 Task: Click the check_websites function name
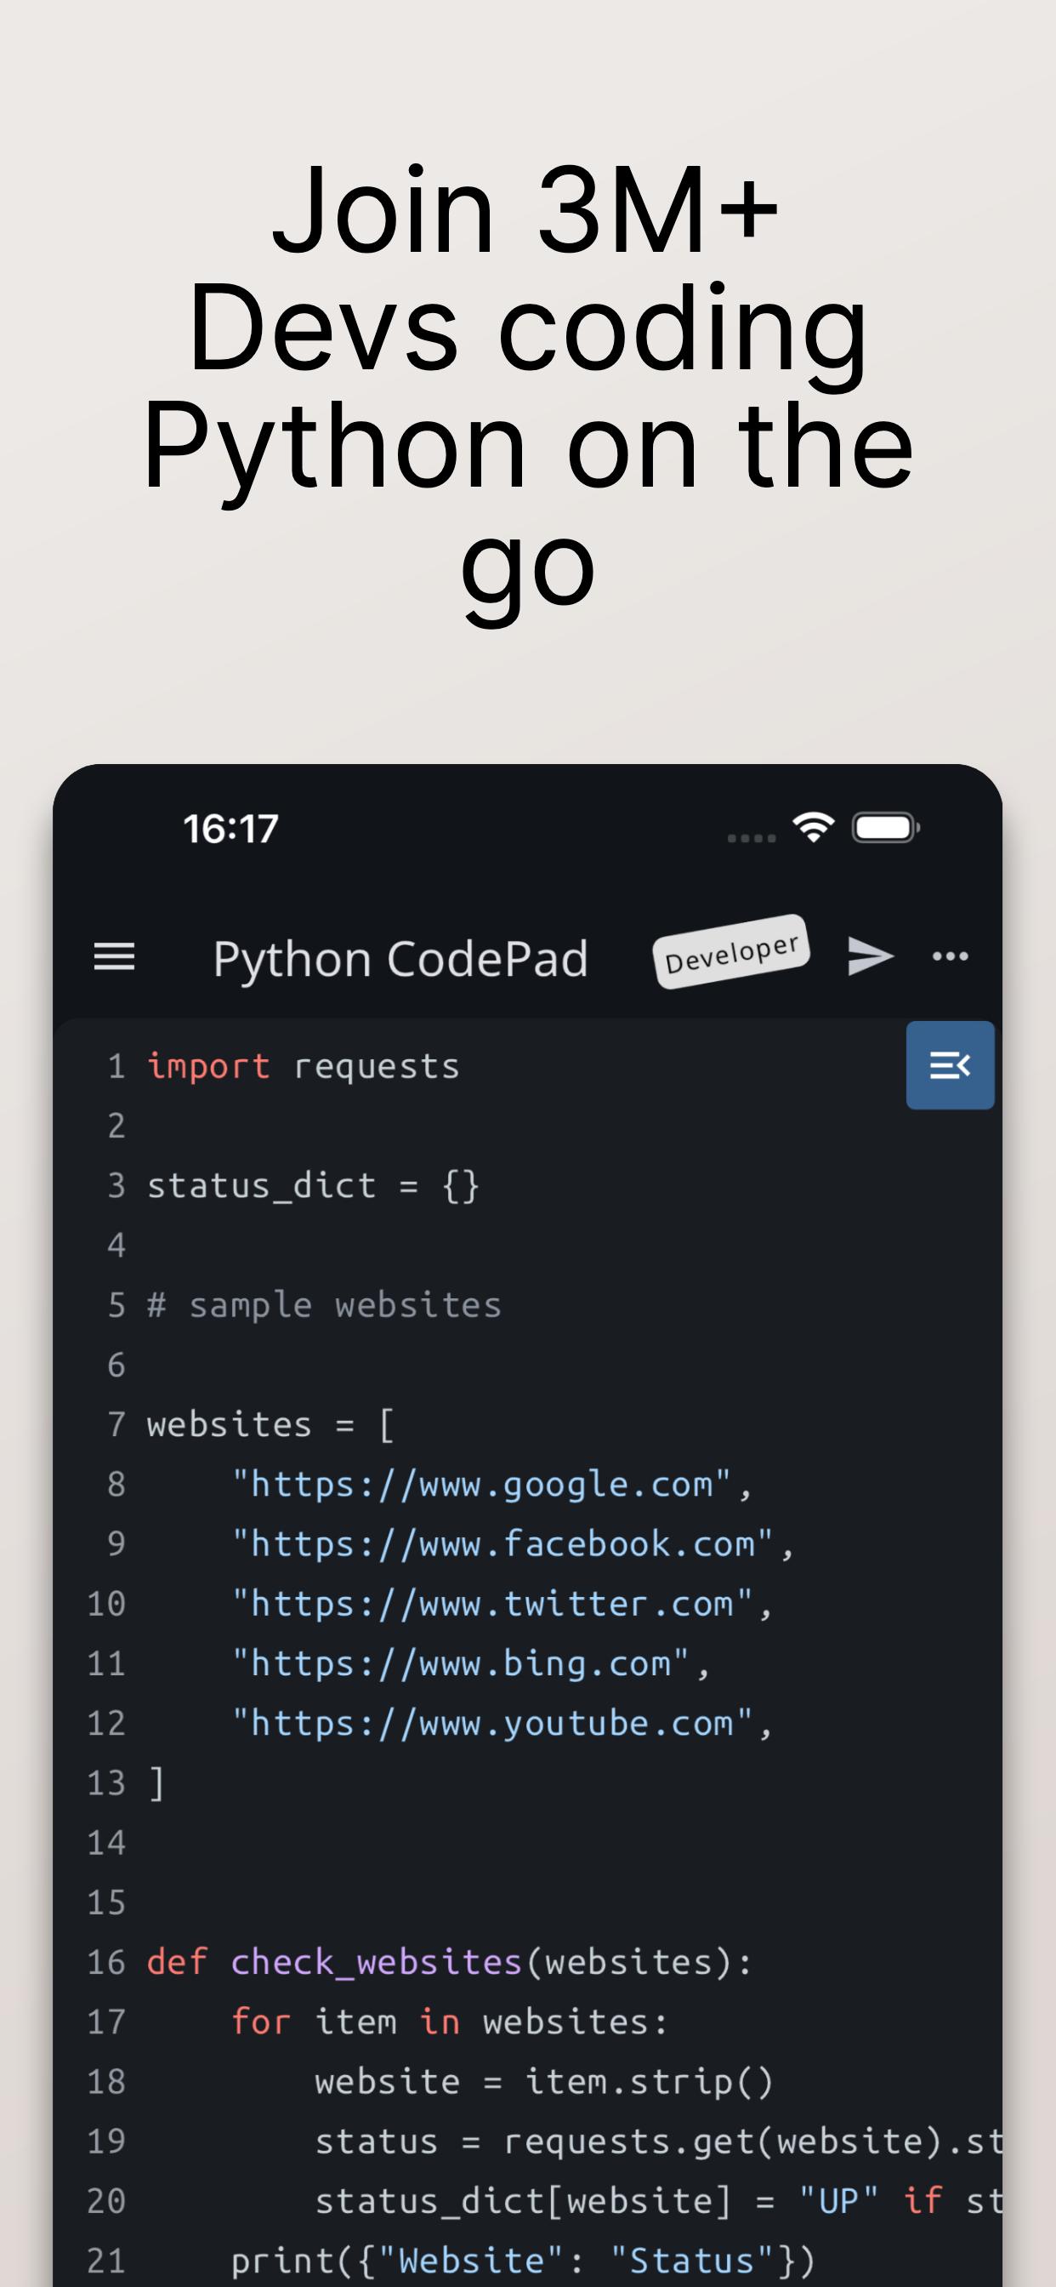[x=377, y=1962]
